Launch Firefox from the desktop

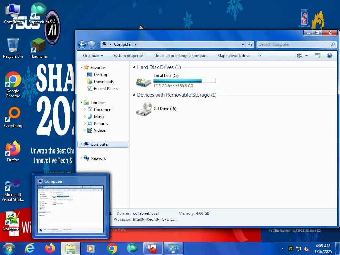[x=13, y=151]
